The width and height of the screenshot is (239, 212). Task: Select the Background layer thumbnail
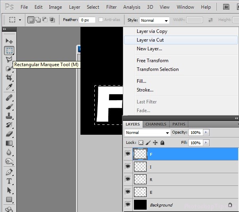click(x=140, y=205)
